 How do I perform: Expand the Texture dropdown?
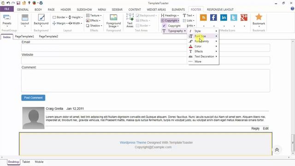(x=94, y=15)
